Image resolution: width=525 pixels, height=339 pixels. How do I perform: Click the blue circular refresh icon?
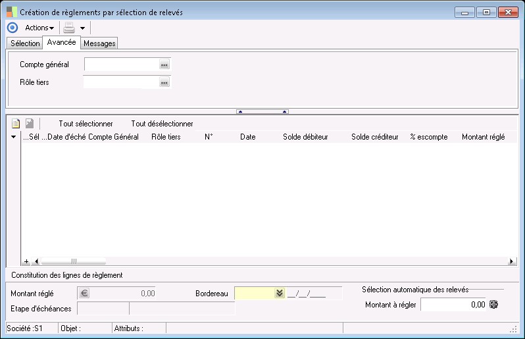(12, 28)
